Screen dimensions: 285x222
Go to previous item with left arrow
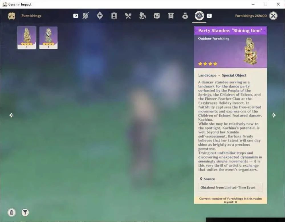11,115
